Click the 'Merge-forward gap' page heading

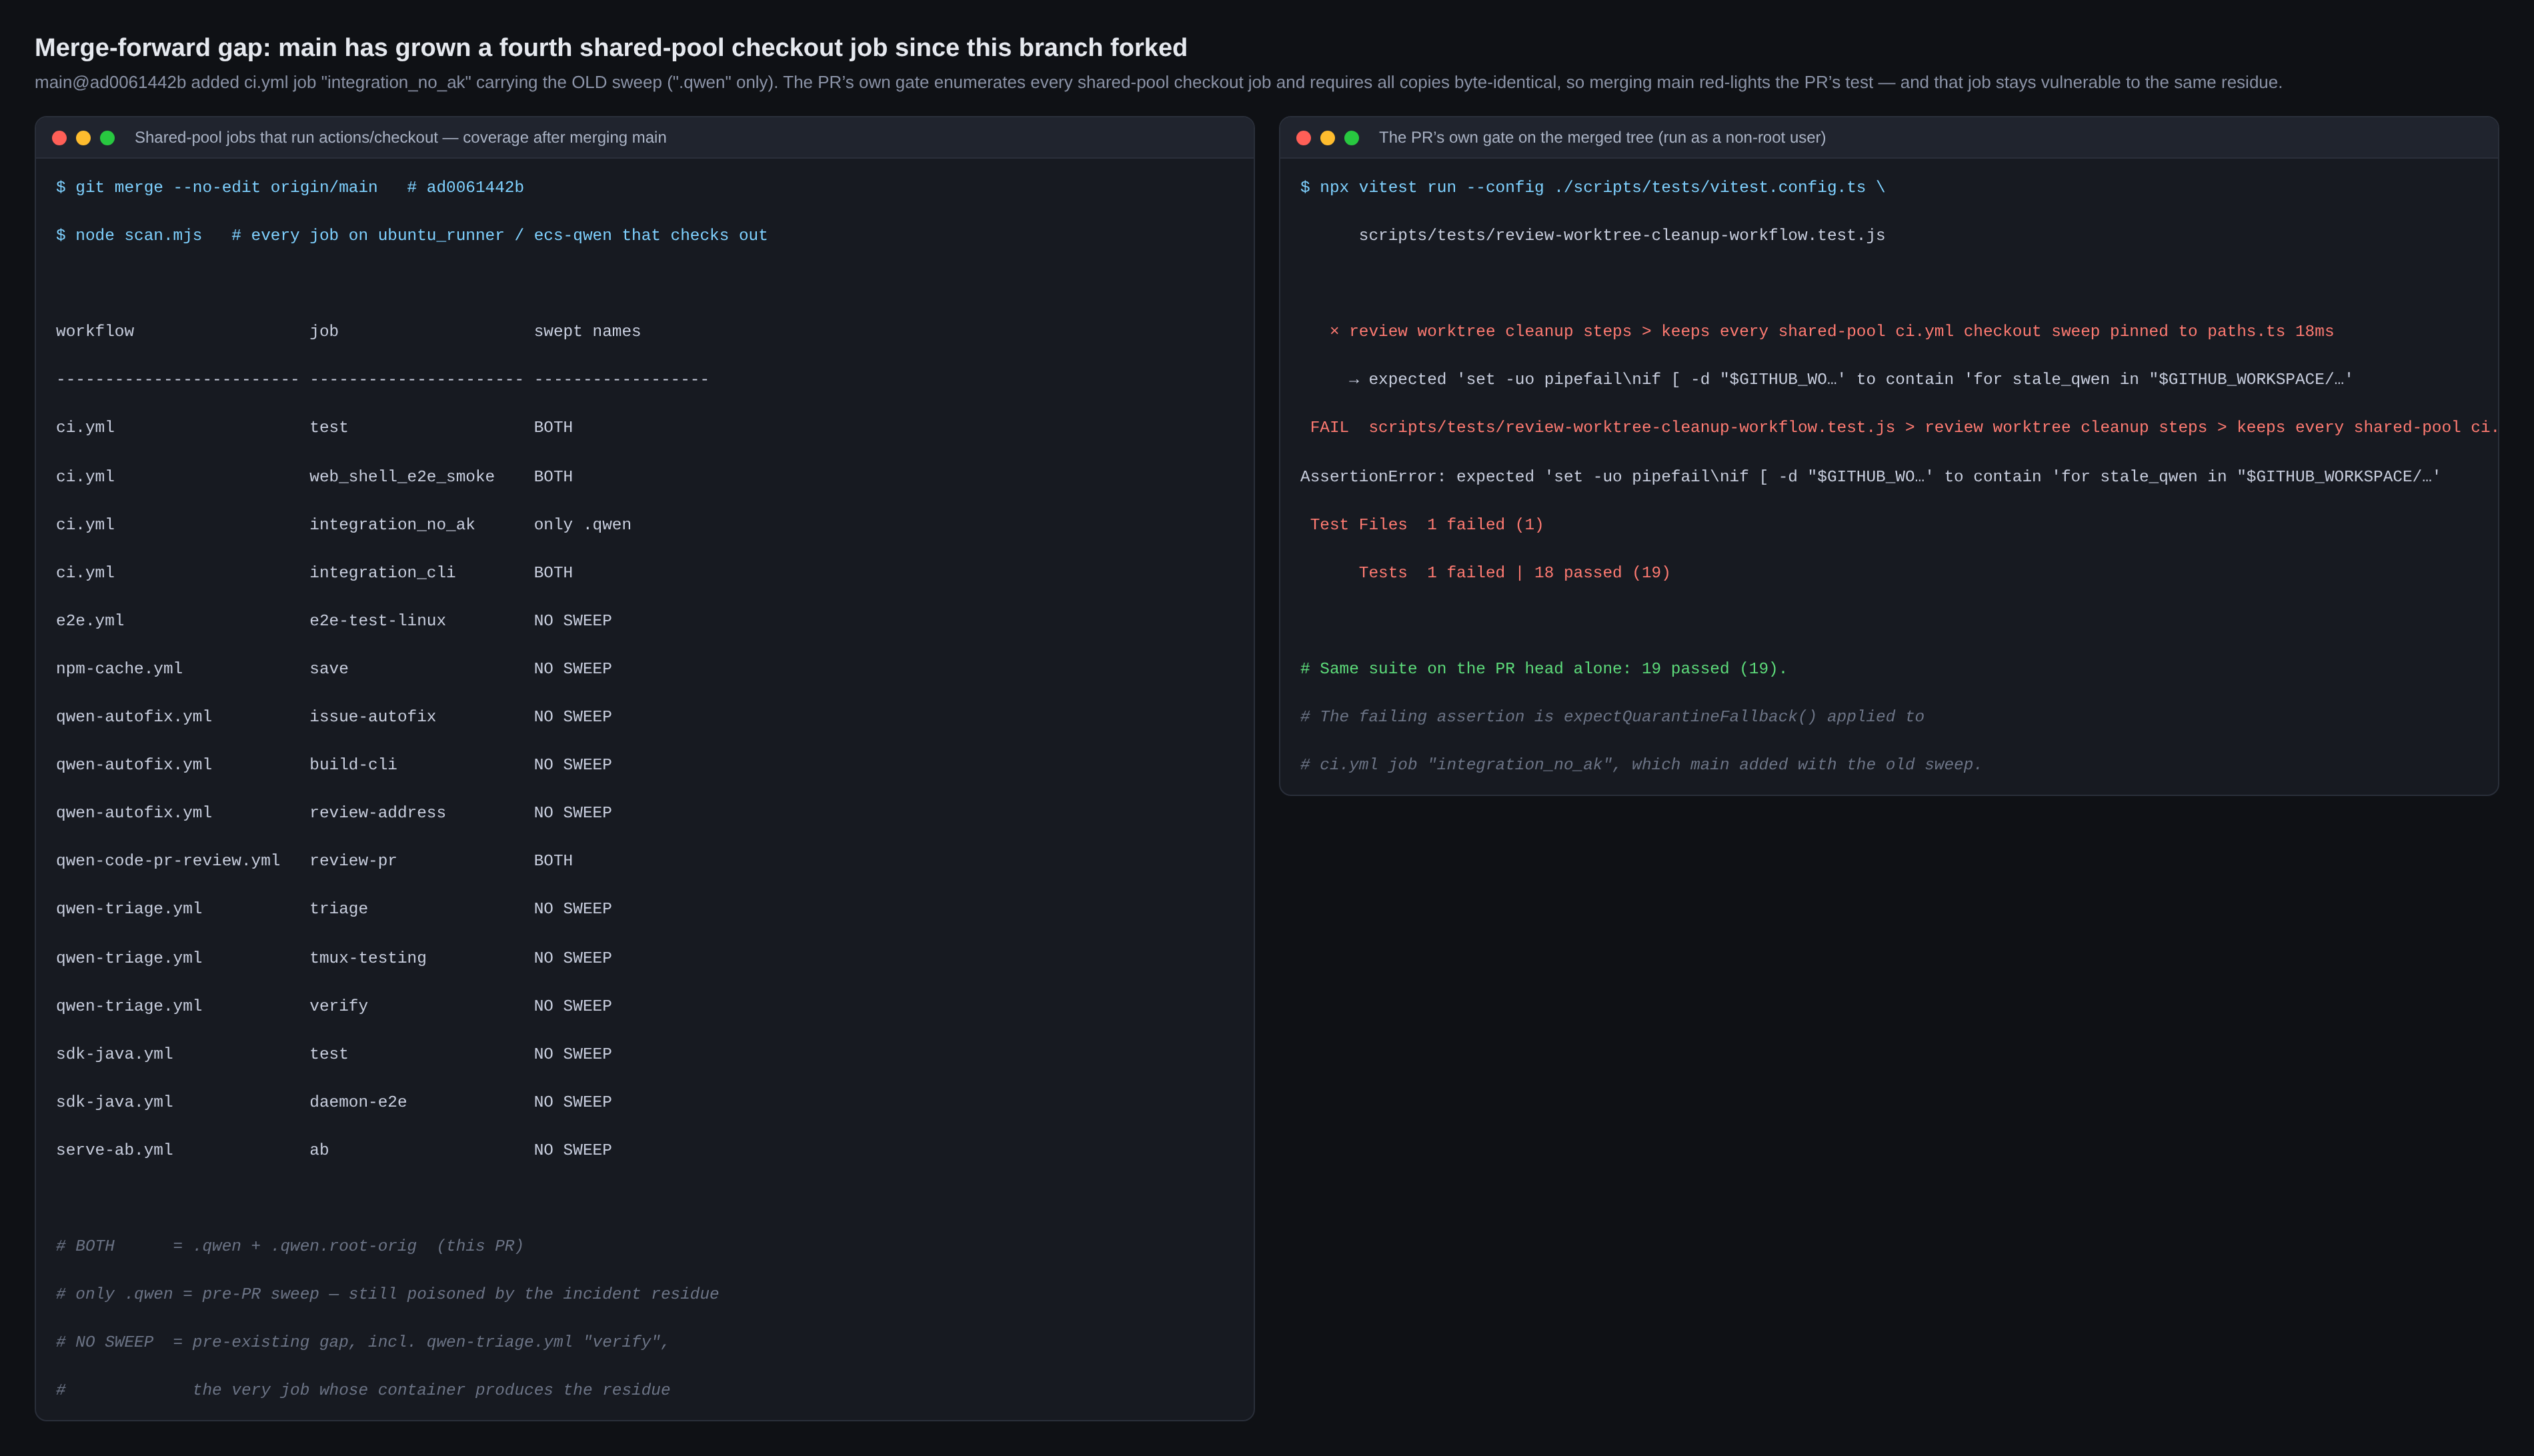(611, 48)
